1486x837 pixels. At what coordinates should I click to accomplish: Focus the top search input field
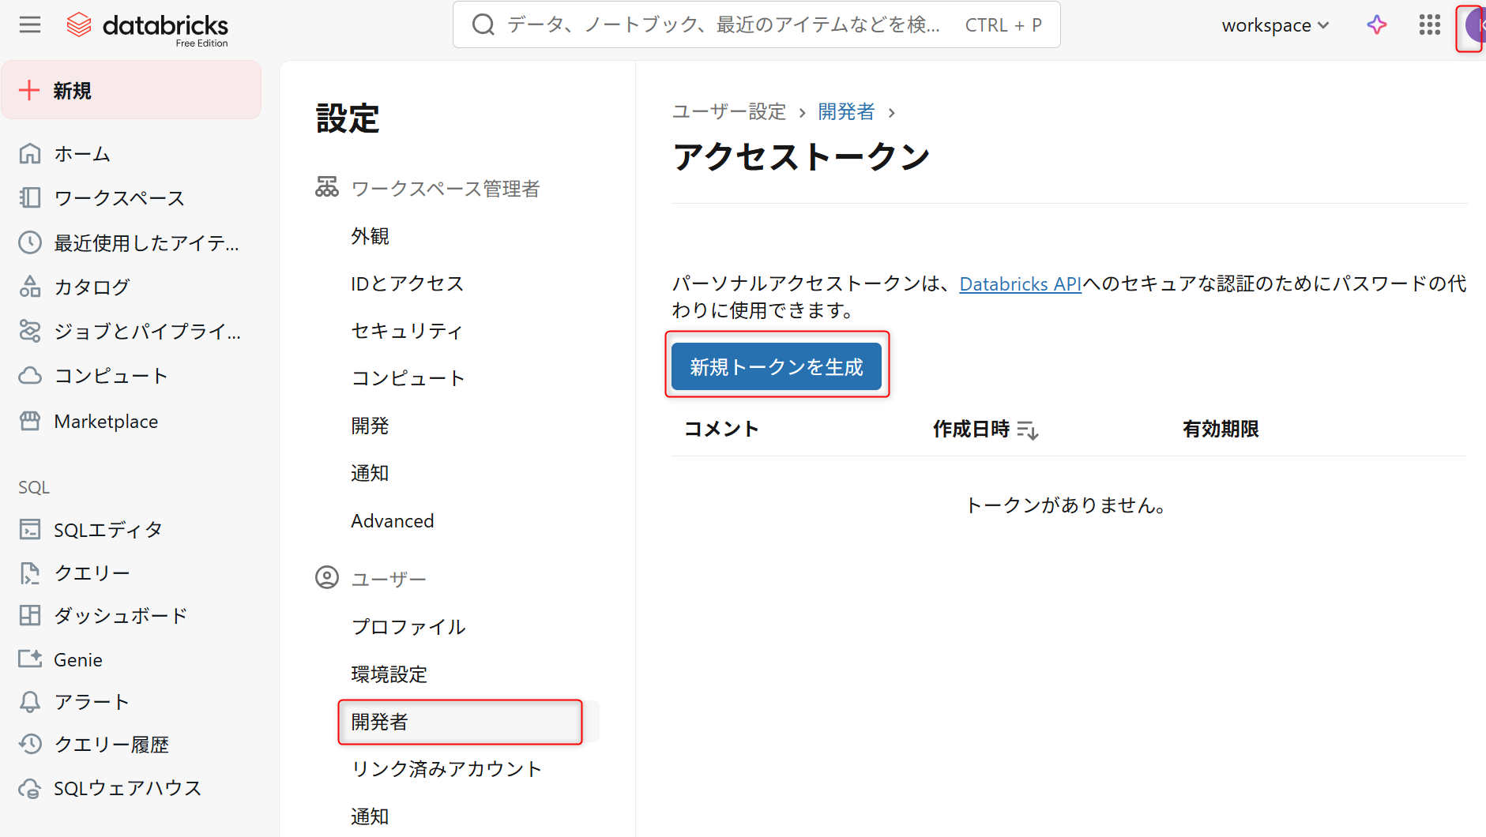click(x=723, y=25)
